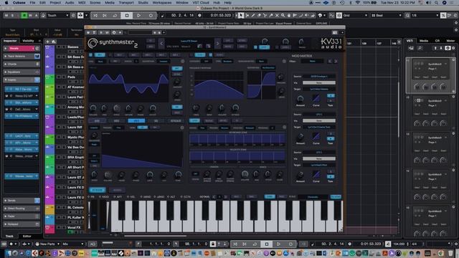The width and height of the screenshot is (459, 258).
Task: Open the Transport menu
Action: click(x=126, y=3)
